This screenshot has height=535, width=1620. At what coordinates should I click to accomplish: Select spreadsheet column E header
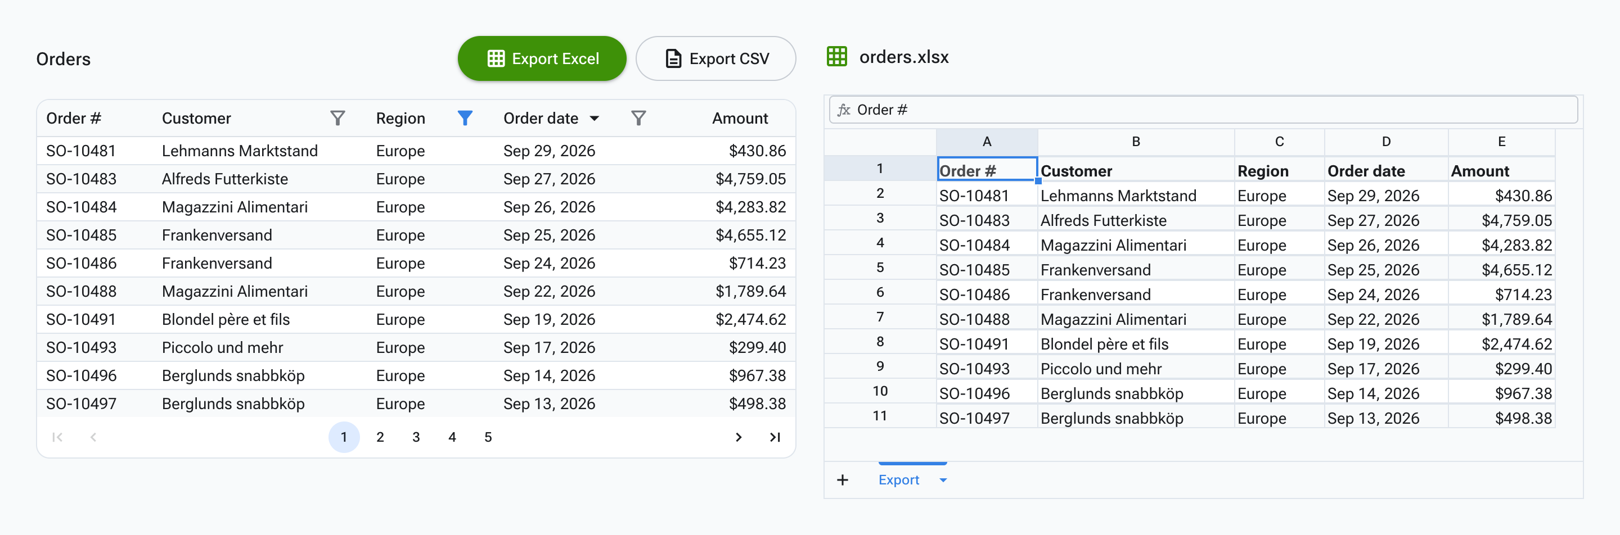tap(1502, 142)
